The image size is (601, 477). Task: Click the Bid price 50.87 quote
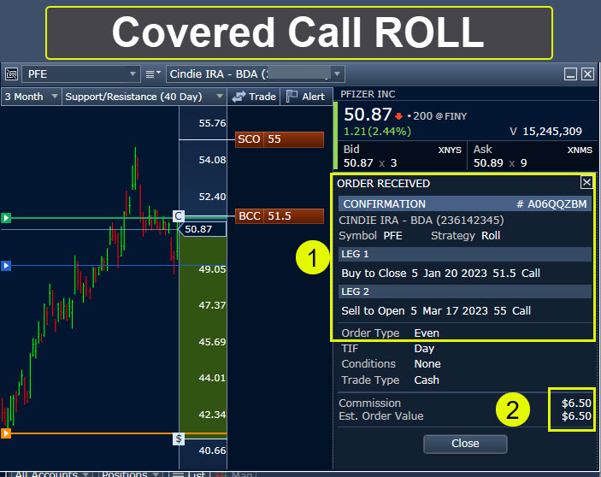click(359, 162)
